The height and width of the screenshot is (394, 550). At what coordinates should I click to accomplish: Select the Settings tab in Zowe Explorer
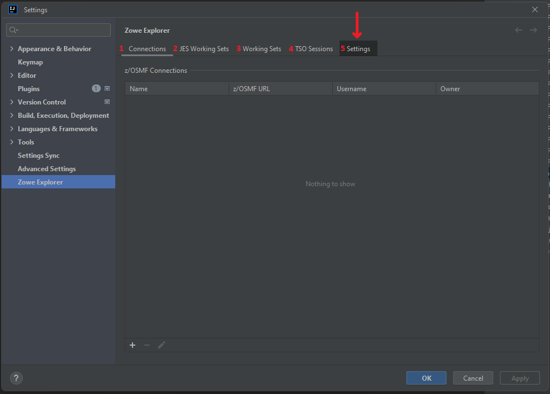pyautogui.click(x=358, y=49)
